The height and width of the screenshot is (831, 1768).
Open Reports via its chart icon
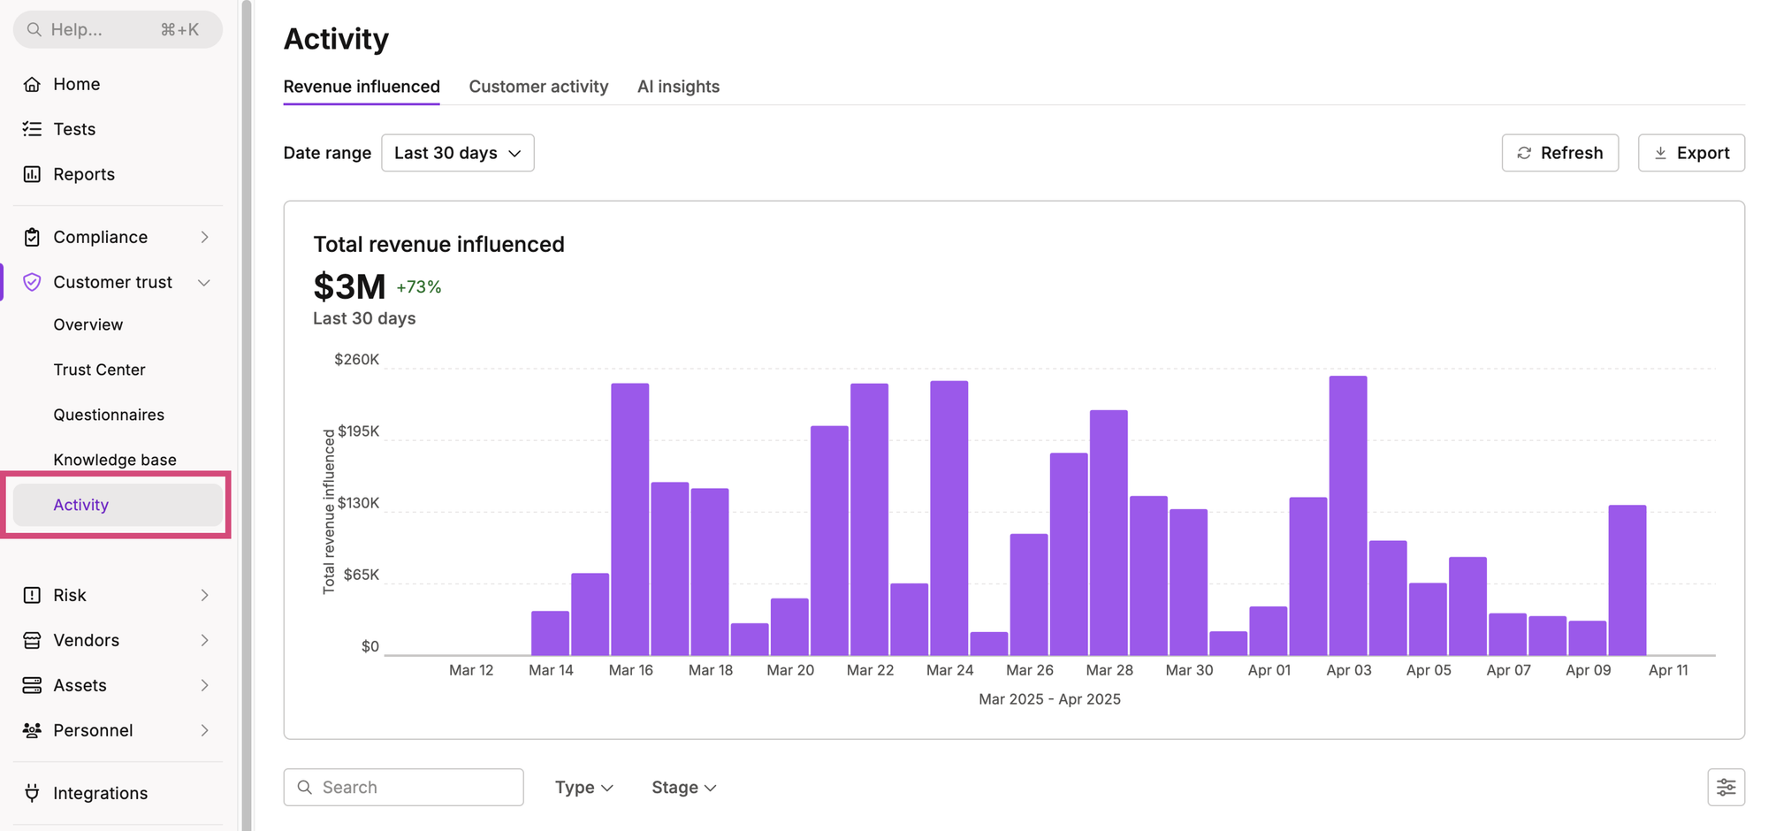click(x=32, y=174)
